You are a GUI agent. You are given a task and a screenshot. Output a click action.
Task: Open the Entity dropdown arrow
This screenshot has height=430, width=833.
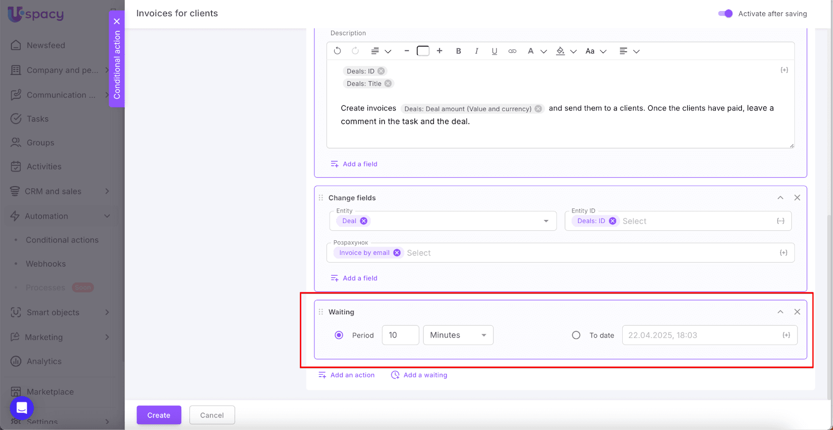[x=546, y=221]
